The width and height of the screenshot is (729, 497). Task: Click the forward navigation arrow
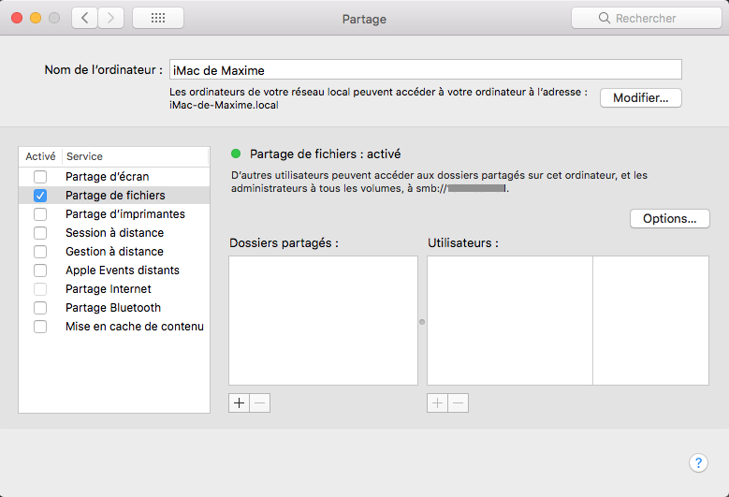point(110,18)
